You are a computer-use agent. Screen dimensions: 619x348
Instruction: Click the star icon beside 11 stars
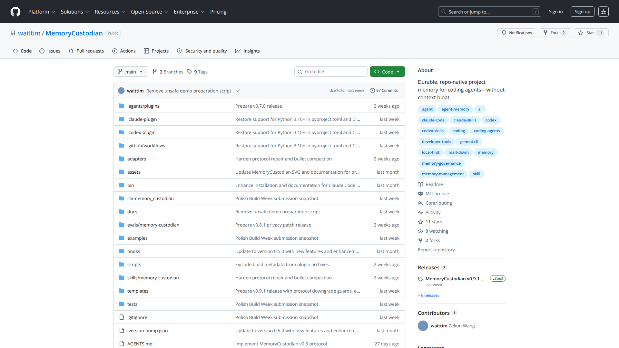[420, 222]
